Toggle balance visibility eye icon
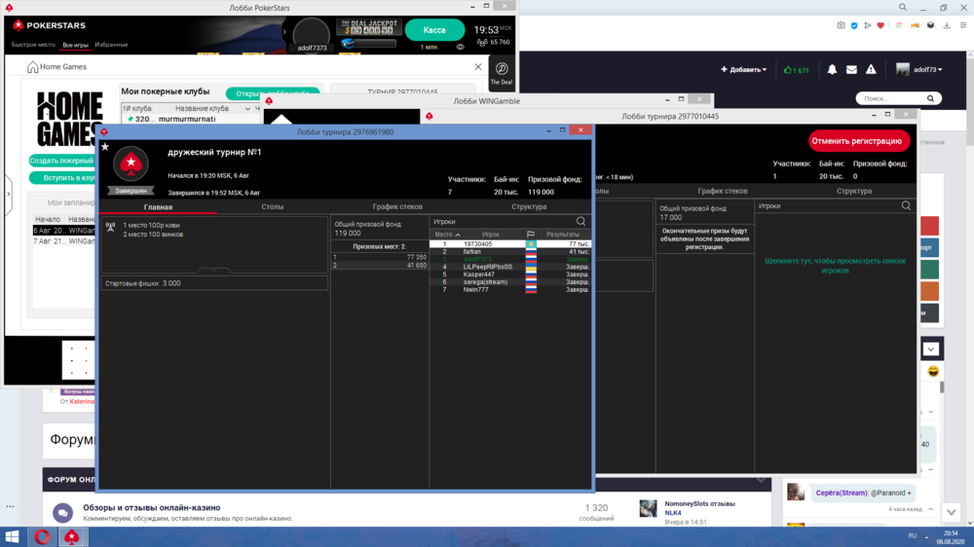This screenshot has width=974, height=547. pos(461,47)
